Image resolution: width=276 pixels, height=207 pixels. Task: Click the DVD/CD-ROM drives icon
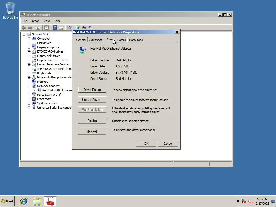coord(34,51)
